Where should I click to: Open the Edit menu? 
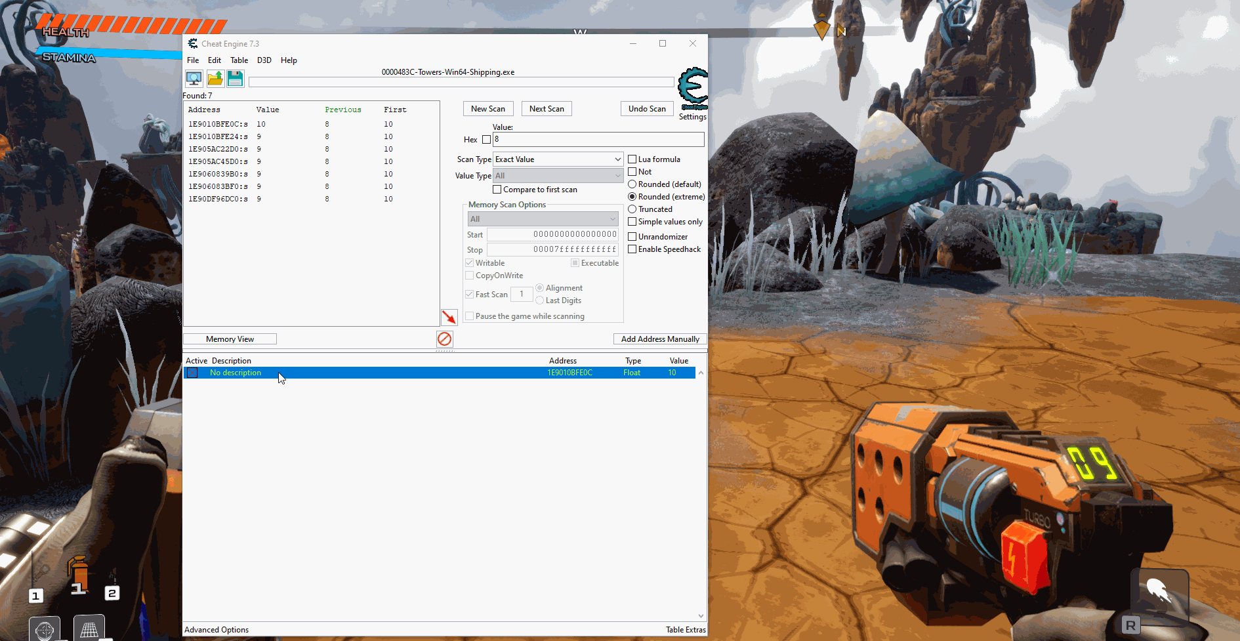pyautogui.click(x=215, y=60)
